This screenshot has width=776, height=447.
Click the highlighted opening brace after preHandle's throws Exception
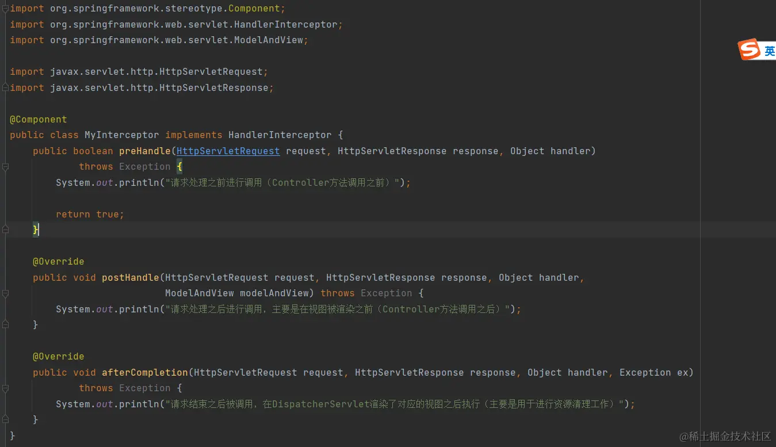pyautogui.click(x=179, y=167)
